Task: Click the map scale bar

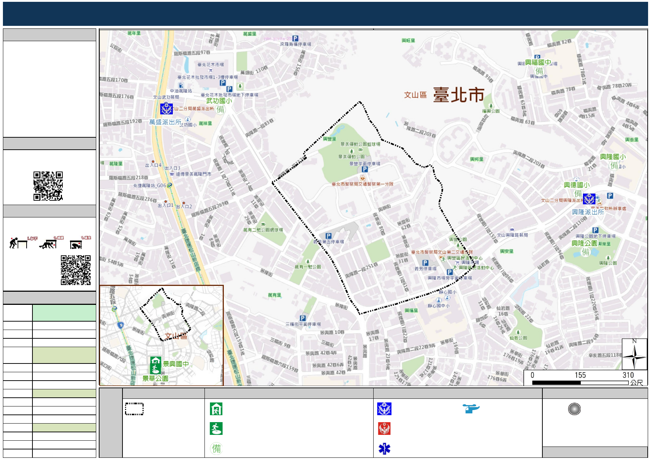Action: pos(580,382)
